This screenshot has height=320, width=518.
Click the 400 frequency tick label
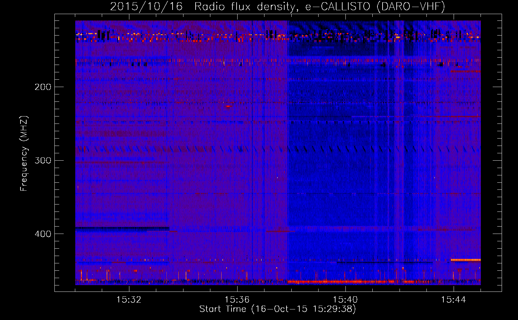[43, 234]
